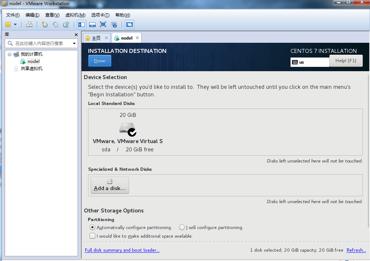Open the 帮助(H) menu

[x=123, y=15]
